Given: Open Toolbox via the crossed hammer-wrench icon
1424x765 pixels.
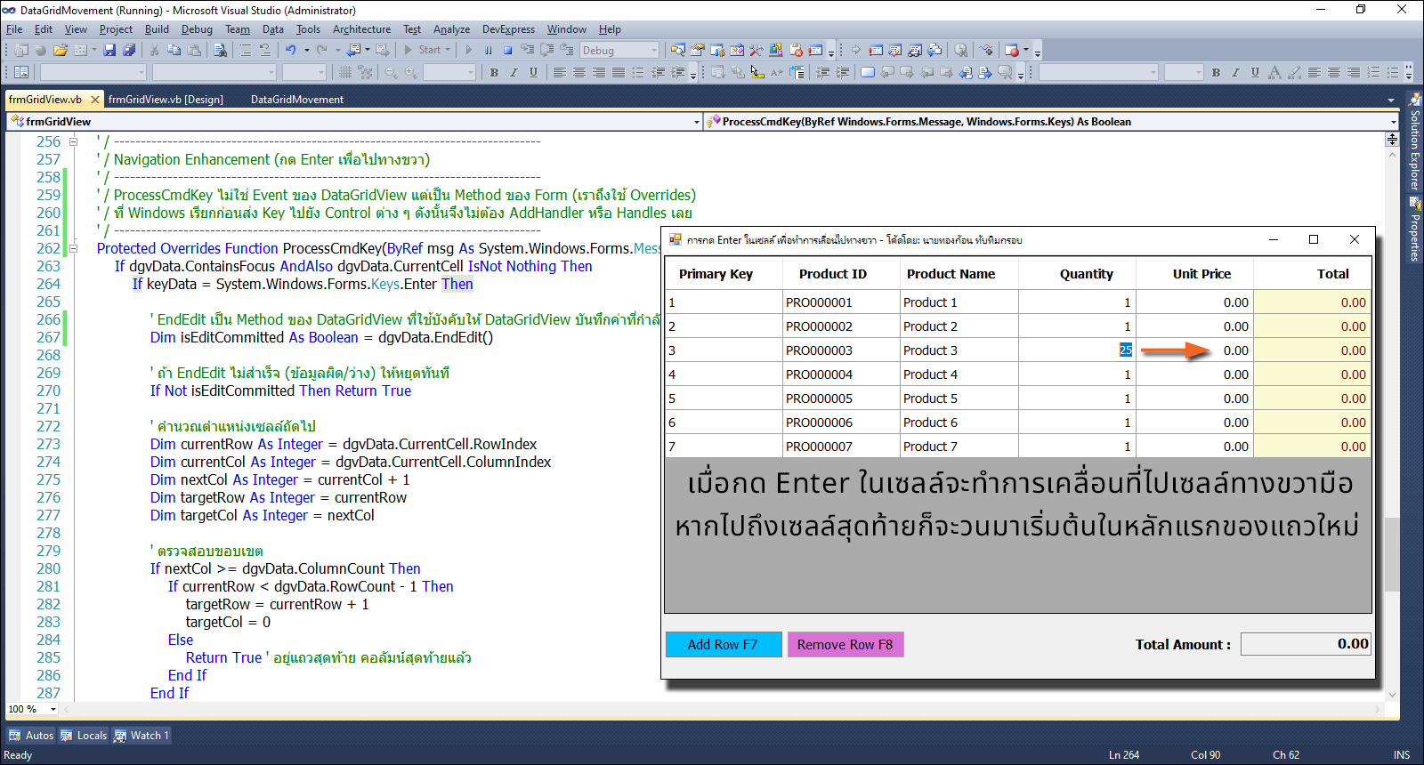Looking at the screenshot, I should click(x=756, y=50).
